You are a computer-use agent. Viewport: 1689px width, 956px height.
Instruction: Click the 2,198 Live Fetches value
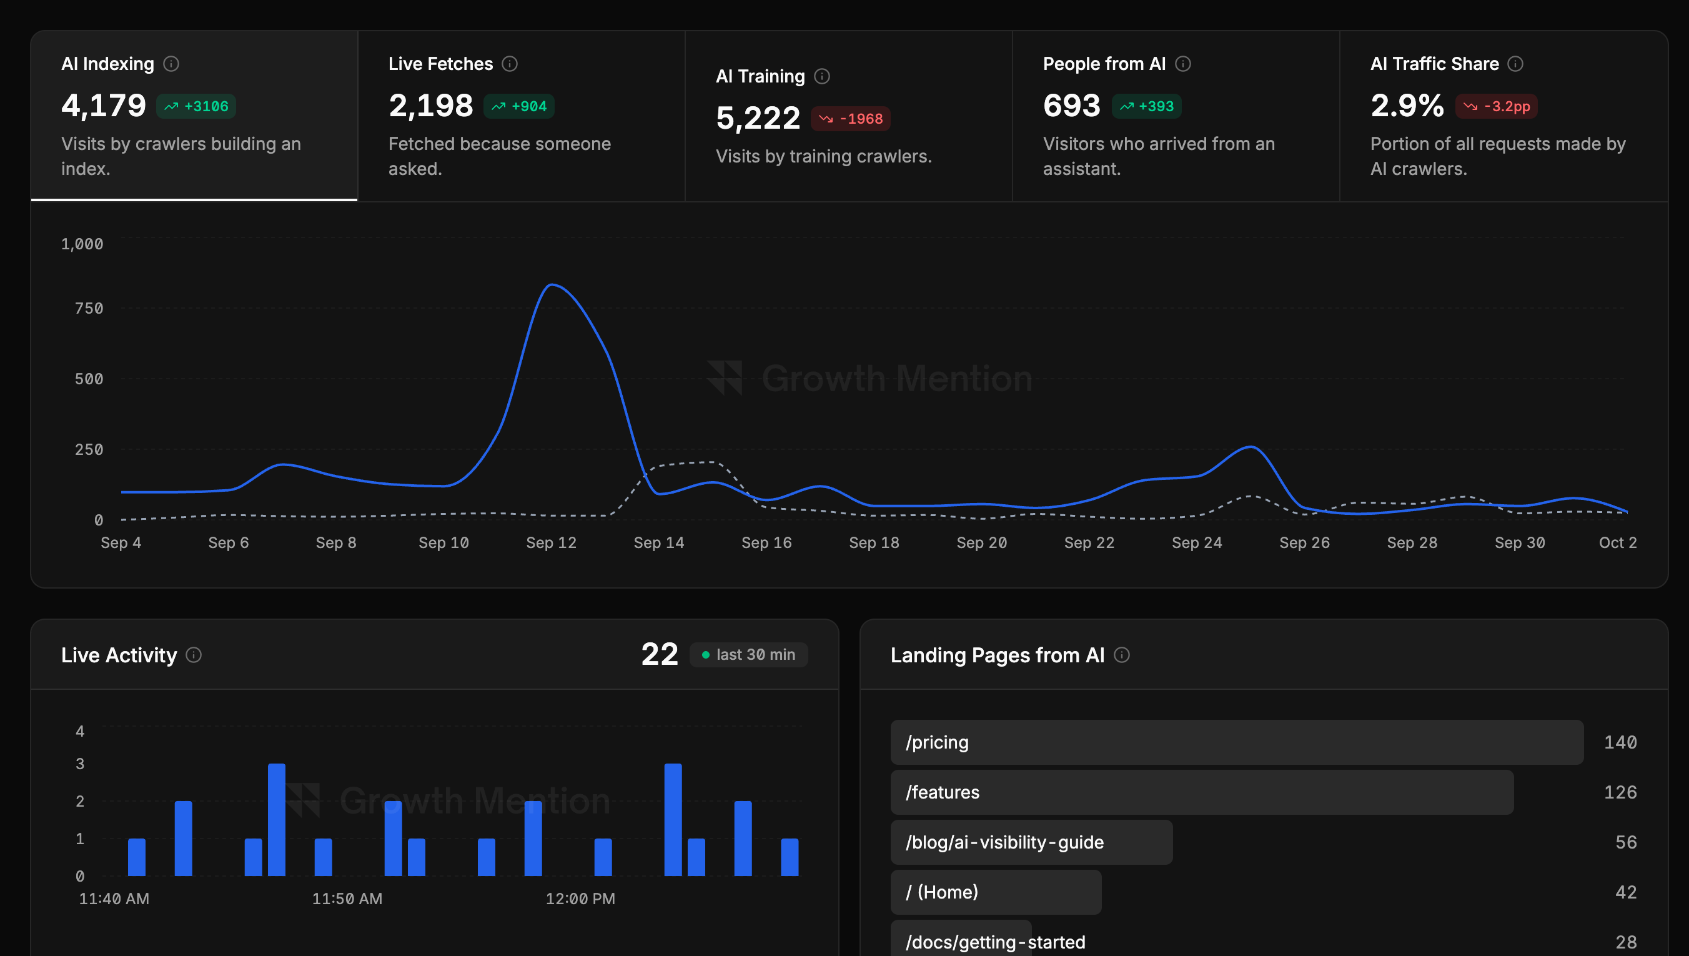coord(430,106)
